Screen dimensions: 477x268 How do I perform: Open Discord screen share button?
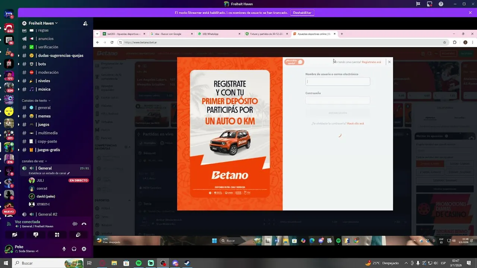(36, 235)
